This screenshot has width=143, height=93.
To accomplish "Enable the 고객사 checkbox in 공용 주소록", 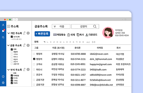I will 12,54.
